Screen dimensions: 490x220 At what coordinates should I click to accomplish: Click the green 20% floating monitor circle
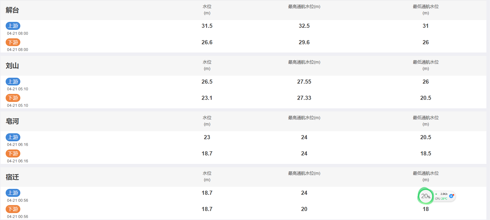pyautogui.click(x=425, y=196)
